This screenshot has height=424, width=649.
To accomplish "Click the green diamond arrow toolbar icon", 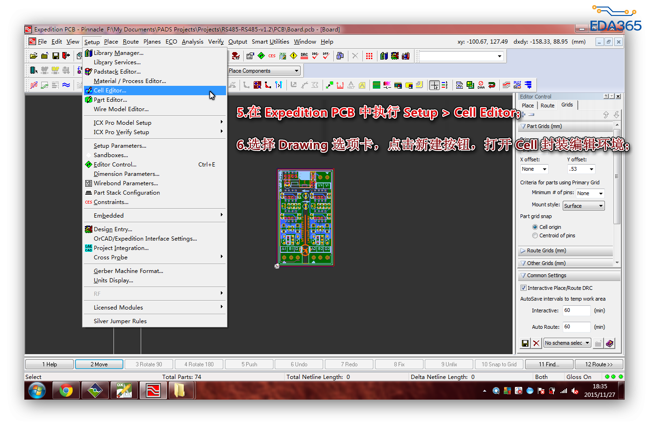I will pos(261,56).
